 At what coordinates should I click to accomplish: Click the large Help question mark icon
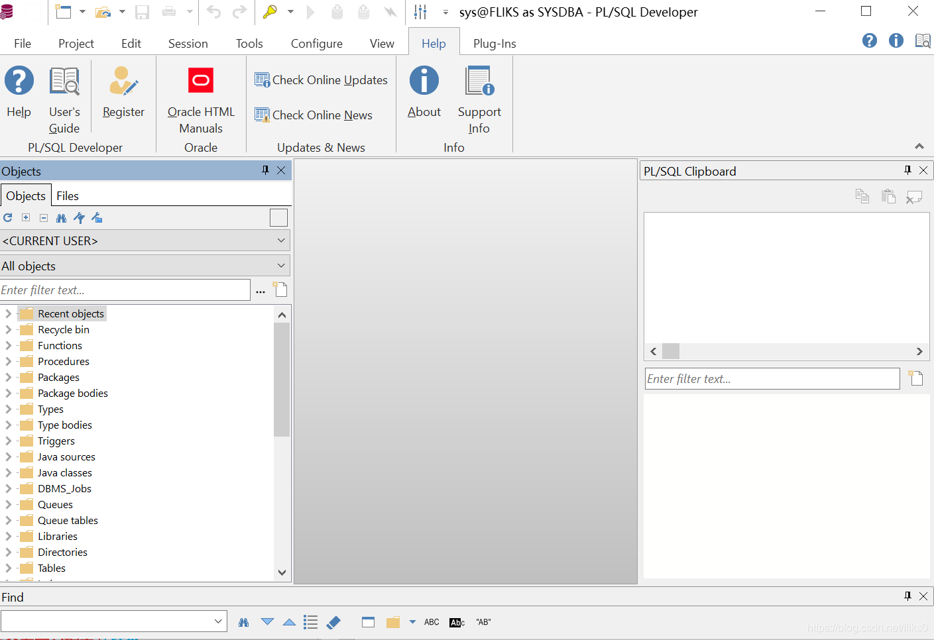tap(19, 81)
